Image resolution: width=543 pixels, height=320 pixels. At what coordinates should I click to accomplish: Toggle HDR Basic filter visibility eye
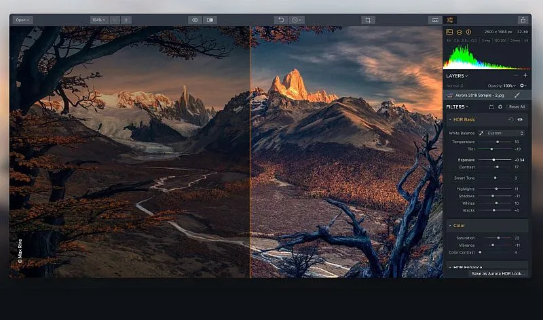pos(520,119)
